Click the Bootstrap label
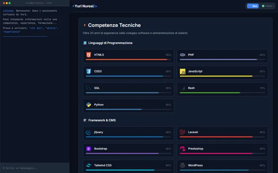Screen dimensions: 278x173 pos(100,149)
